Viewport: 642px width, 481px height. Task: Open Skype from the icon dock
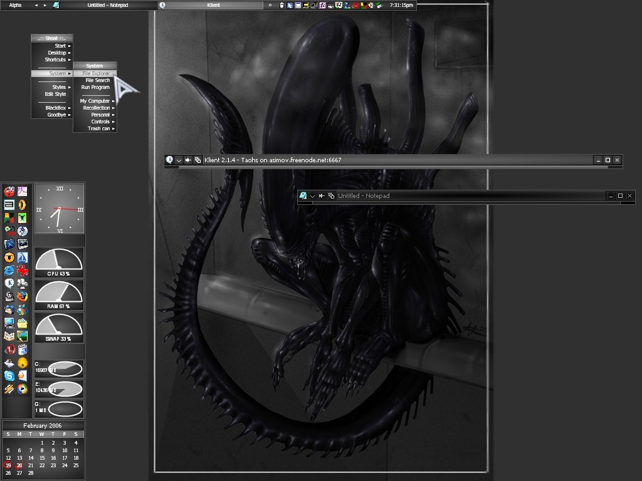pos(9,376)
